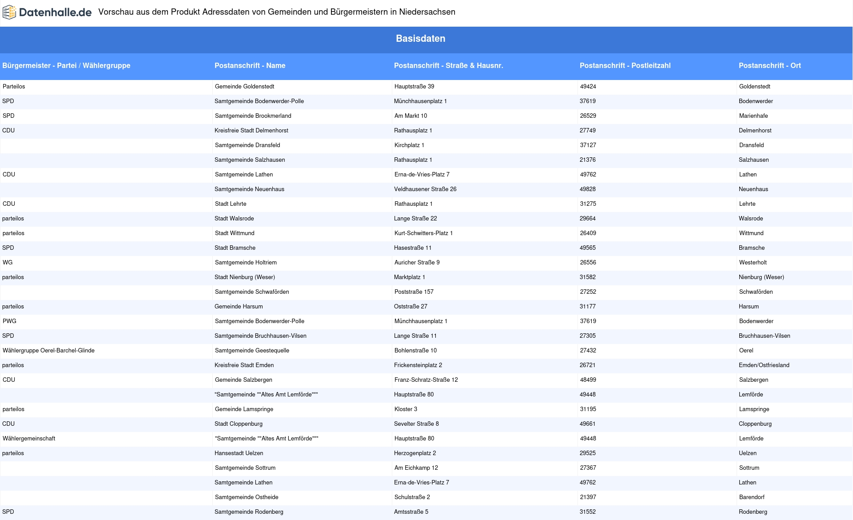Select cell Franz-Schratz-Straße 12
Image resolution: width=853 pixels, height=520 pixels.
(x=426, y=380)
